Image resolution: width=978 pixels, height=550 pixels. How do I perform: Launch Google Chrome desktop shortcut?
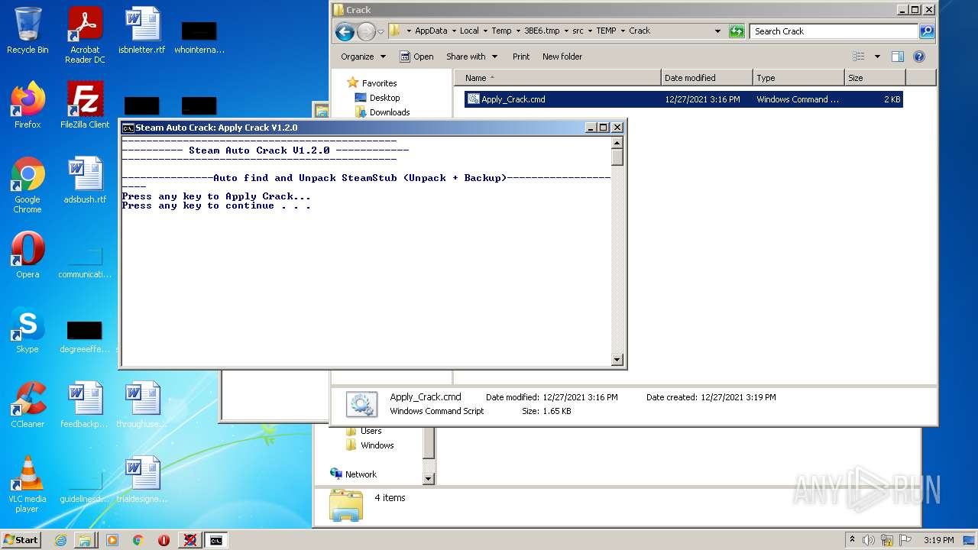(x=28, y=185)
